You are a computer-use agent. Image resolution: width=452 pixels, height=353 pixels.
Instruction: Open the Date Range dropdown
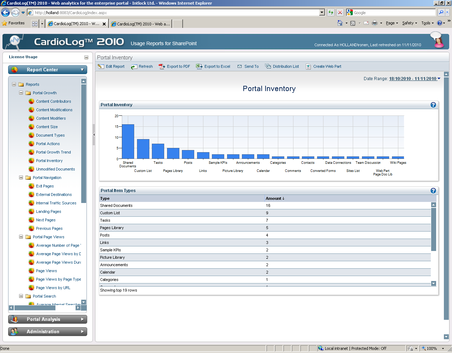439,79
